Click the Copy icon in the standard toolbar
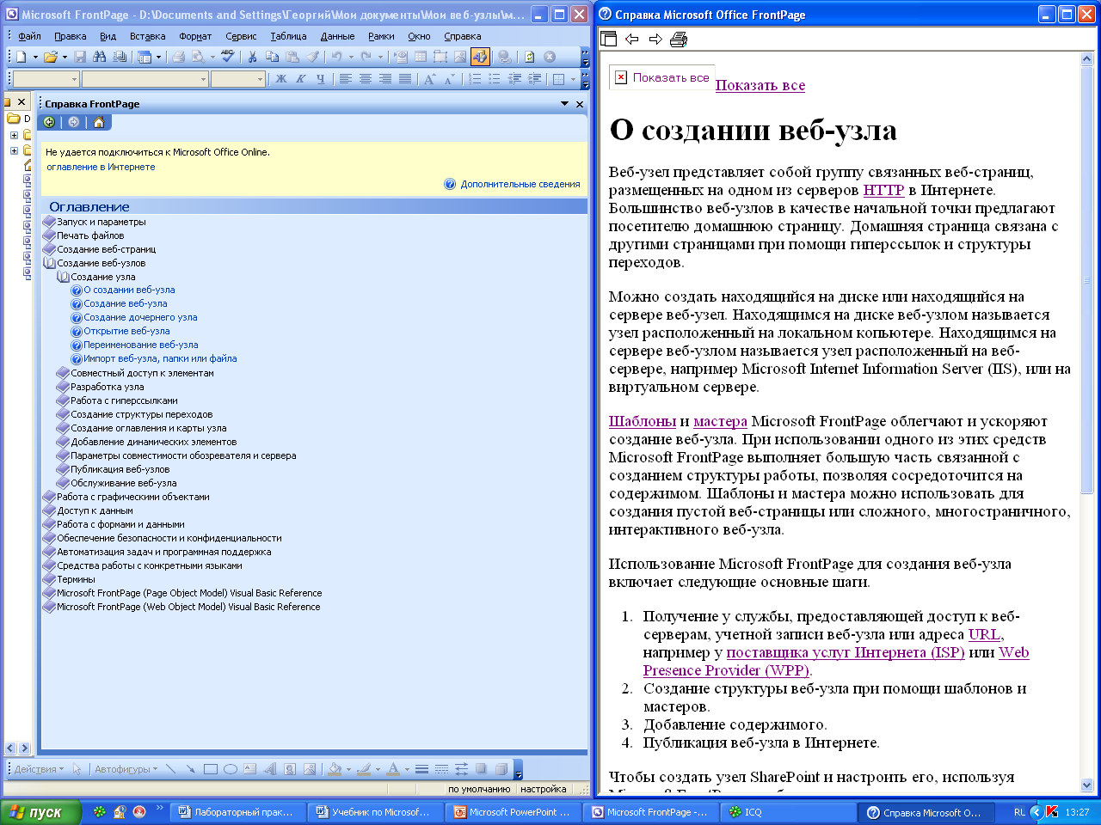Image resolution: width=1101 pixels, height=825 pixels. (x=273, y=57)
